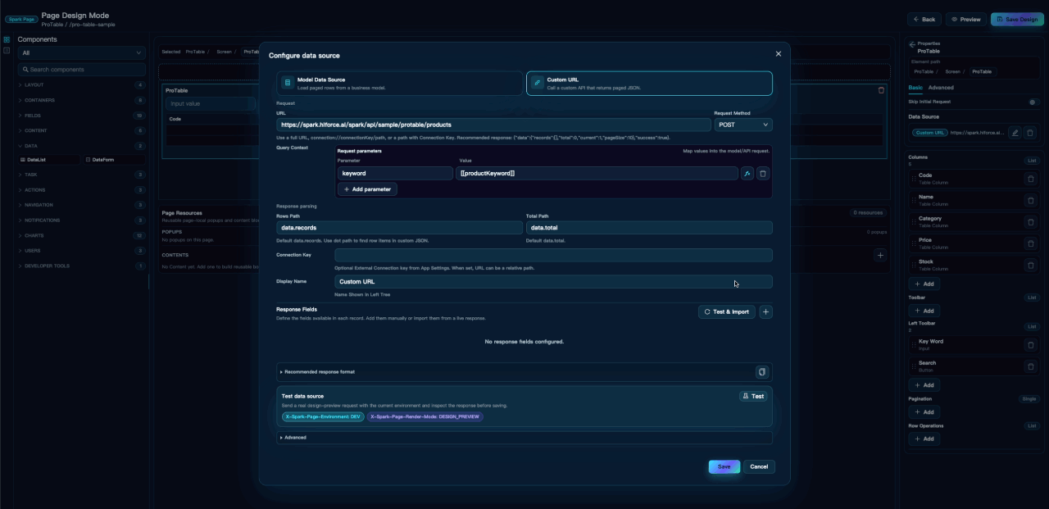Switch to the Advanced properties tab
Viewport: 1049px width, 509px height.
pyautogui.click(x=941, y=88)
